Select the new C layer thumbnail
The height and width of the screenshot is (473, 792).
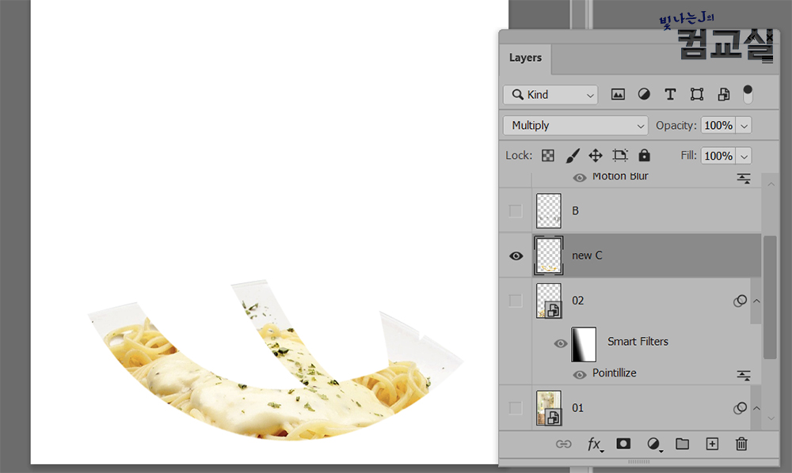click(549, 255)
